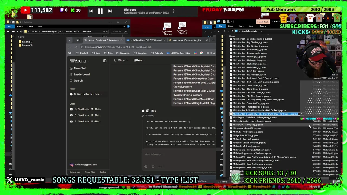Open Max model selector dropdown
Screen dimensions: 347x195
(139, 60)
